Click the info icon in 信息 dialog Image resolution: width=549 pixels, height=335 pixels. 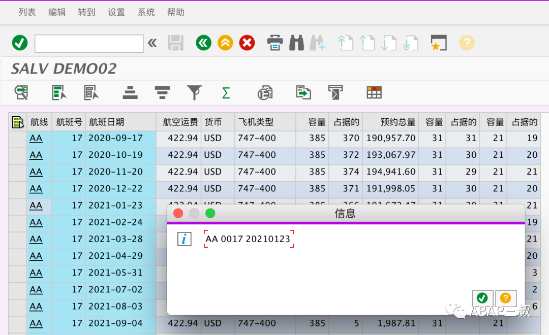tap(184, 239)
